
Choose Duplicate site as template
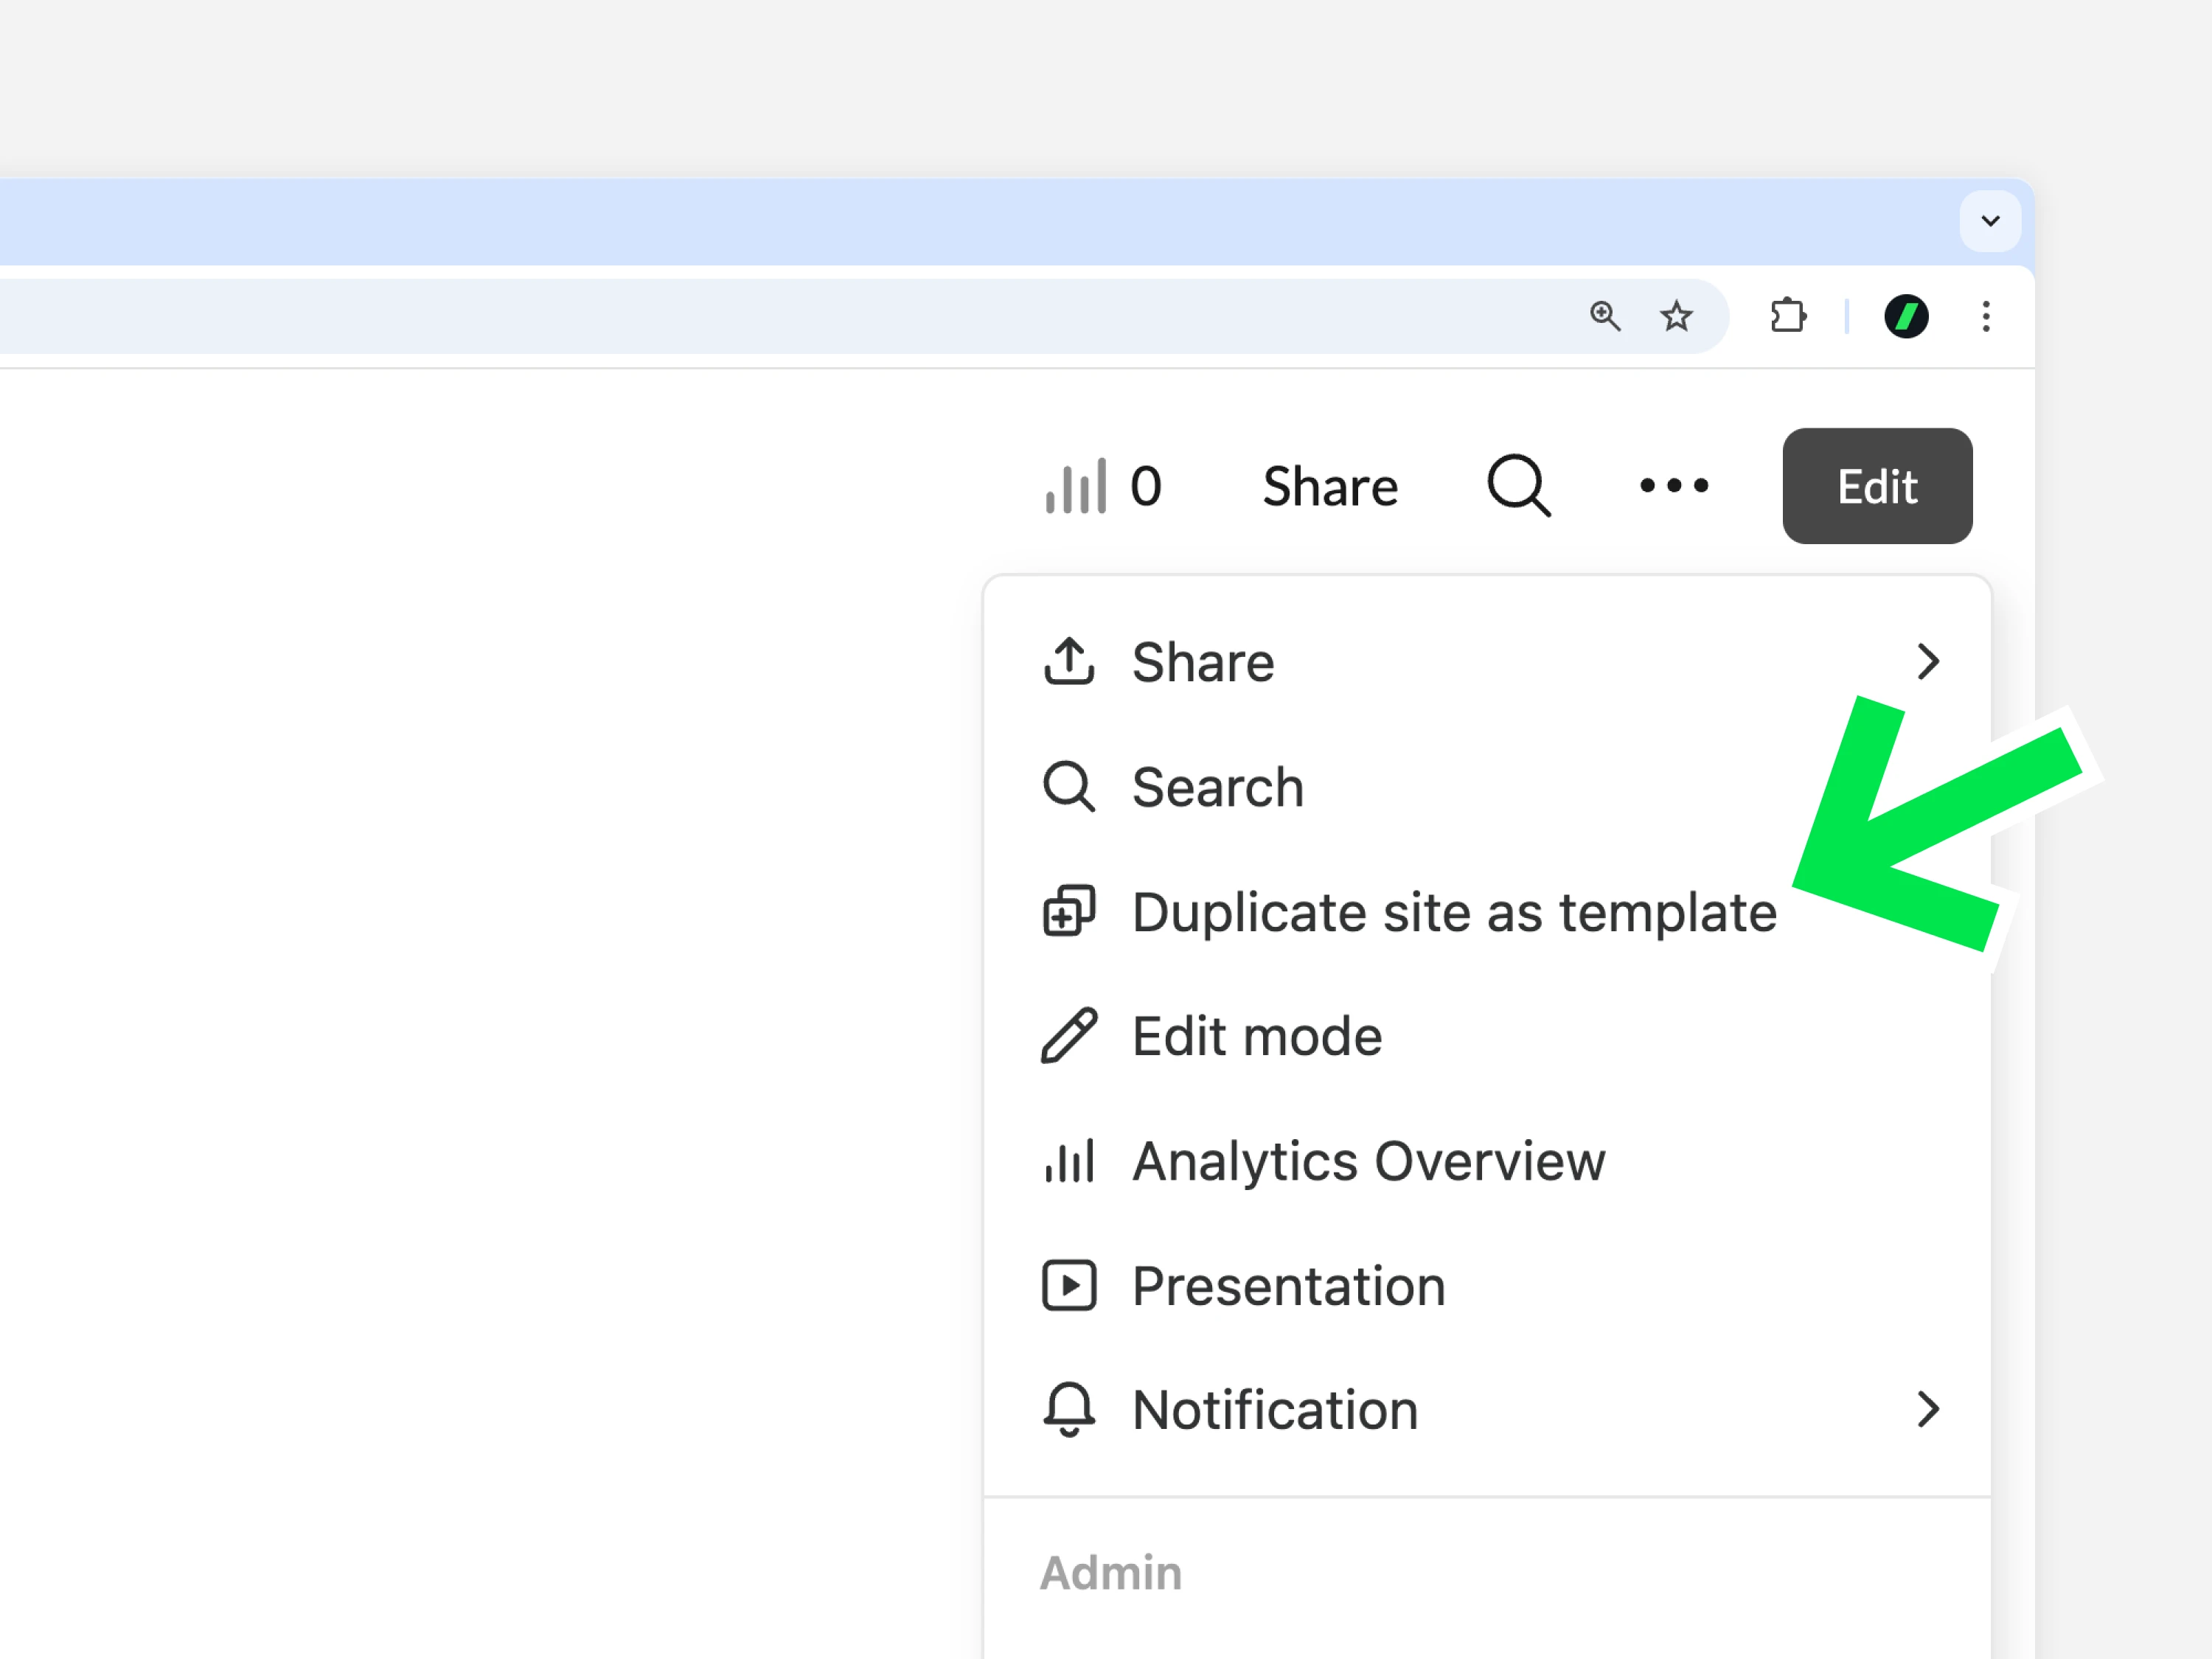click(x=1487, y=912)
